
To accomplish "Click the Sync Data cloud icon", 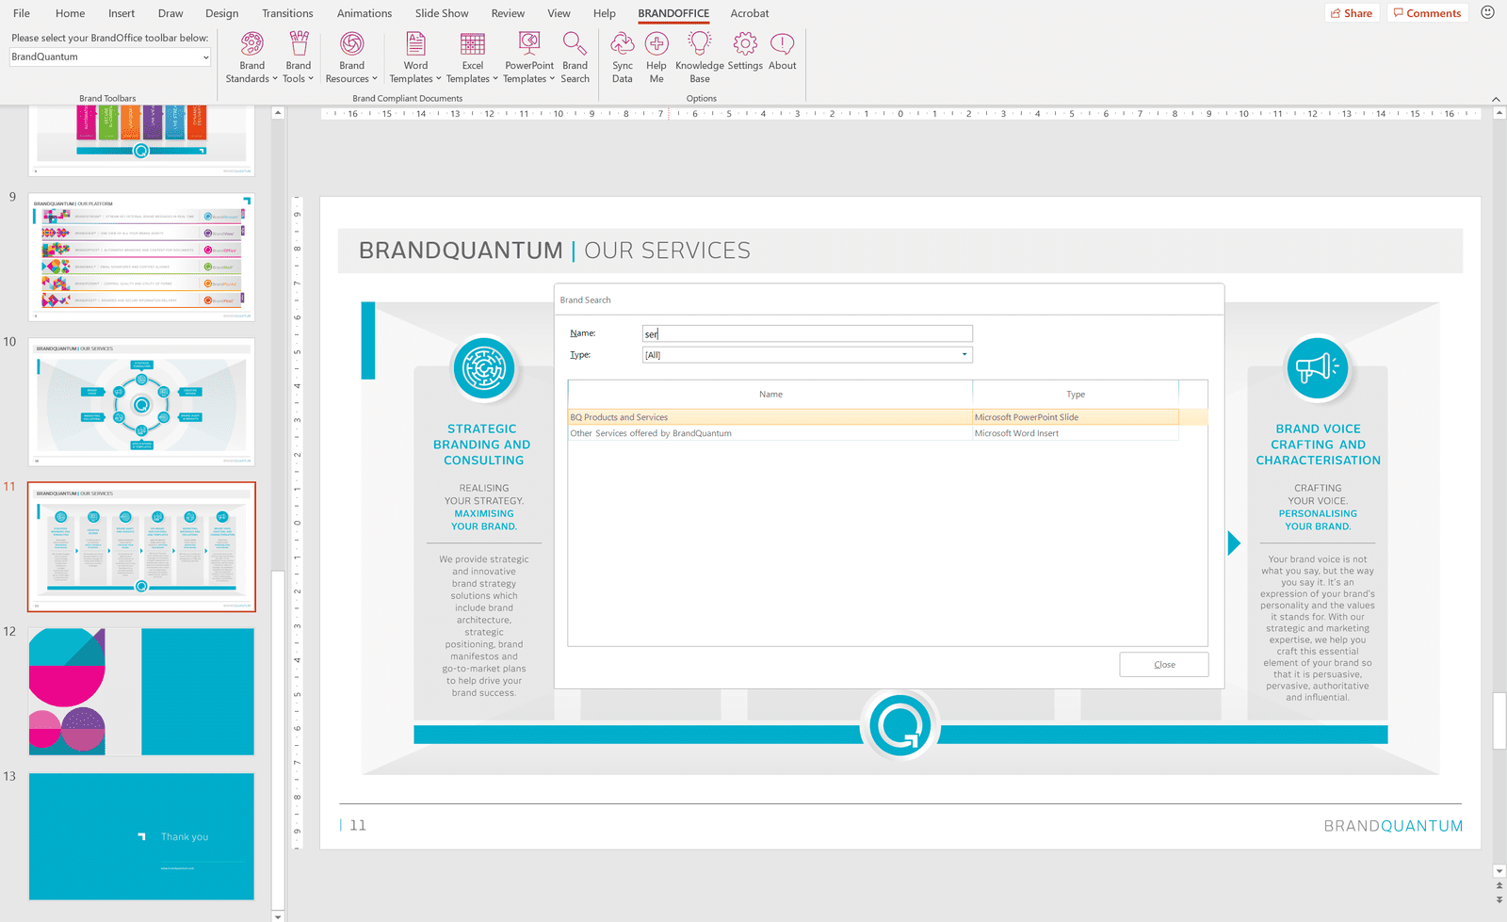I will [x=623, y=44].
